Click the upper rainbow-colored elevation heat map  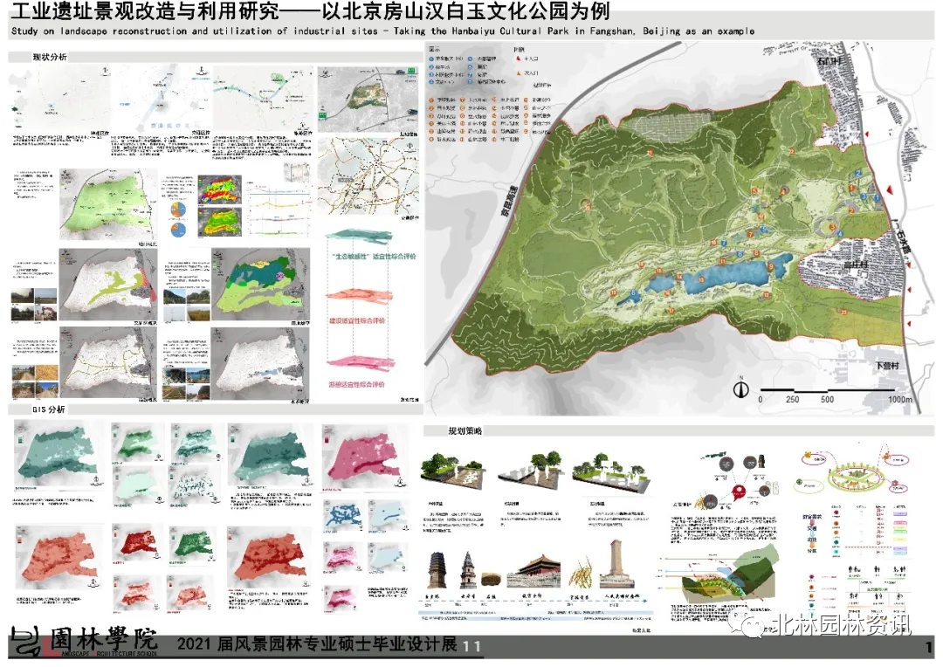[219, 190]
